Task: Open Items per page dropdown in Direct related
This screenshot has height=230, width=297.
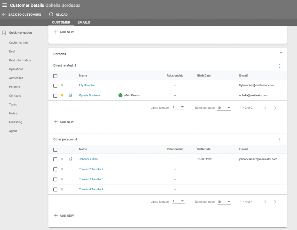Action: pos(224,108)
